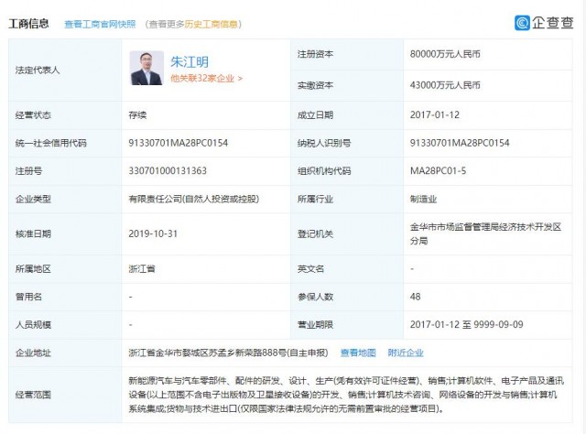Click the 企查查 brand text
586x434 pixels.
(x=553, y=23)
